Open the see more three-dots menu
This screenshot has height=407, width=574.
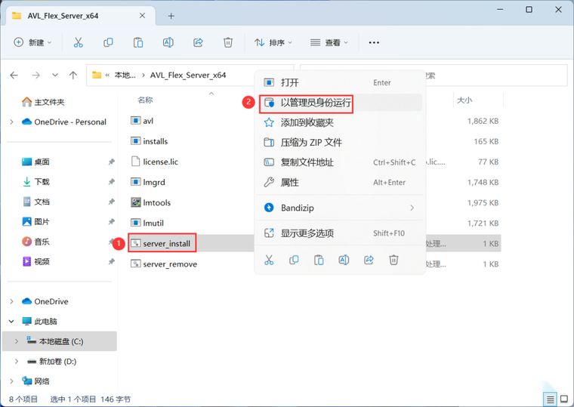(x=374, y=42)
